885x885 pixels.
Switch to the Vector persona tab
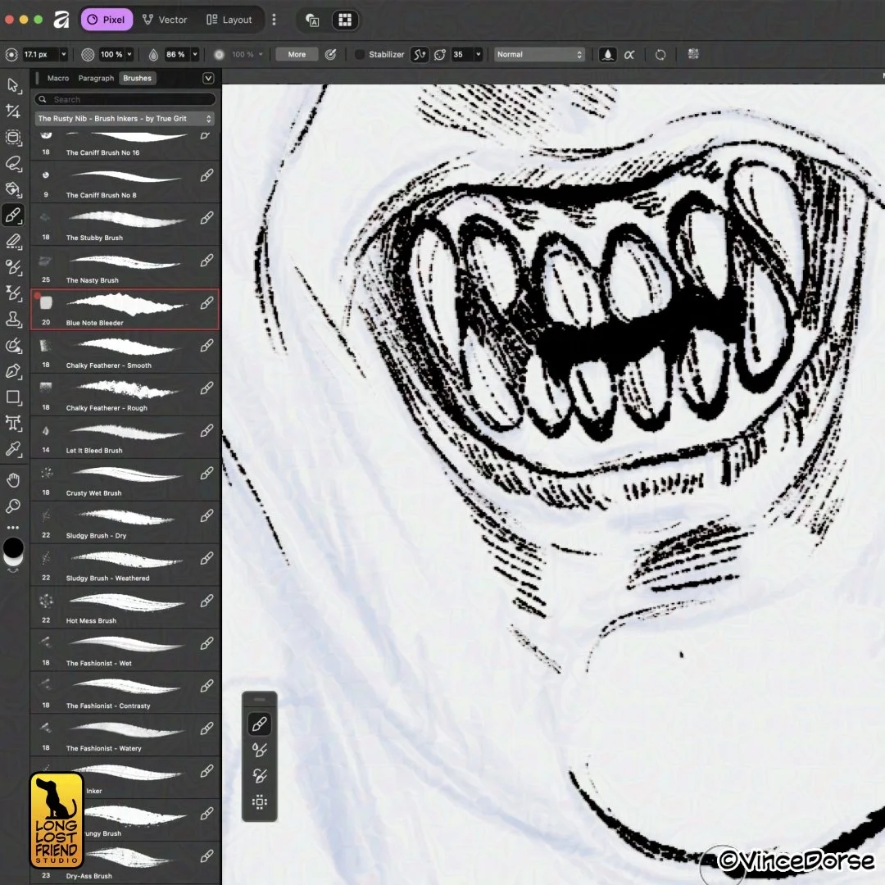[165, 20]
